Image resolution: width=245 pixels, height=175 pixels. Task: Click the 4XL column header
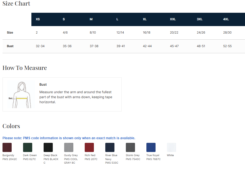[226, 19]
